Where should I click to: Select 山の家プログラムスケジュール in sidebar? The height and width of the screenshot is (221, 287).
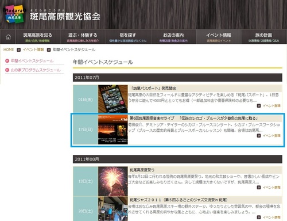coord(36,70)
